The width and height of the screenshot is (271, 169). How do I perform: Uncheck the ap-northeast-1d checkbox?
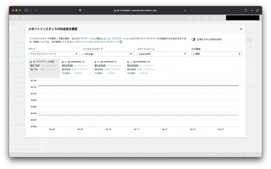128,62
